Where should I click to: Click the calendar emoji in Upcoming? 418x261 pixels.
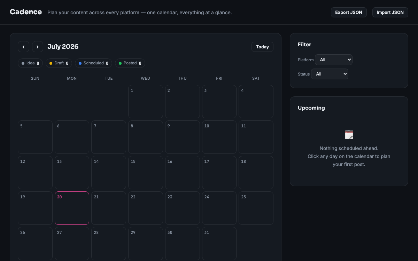click(349, 134)
